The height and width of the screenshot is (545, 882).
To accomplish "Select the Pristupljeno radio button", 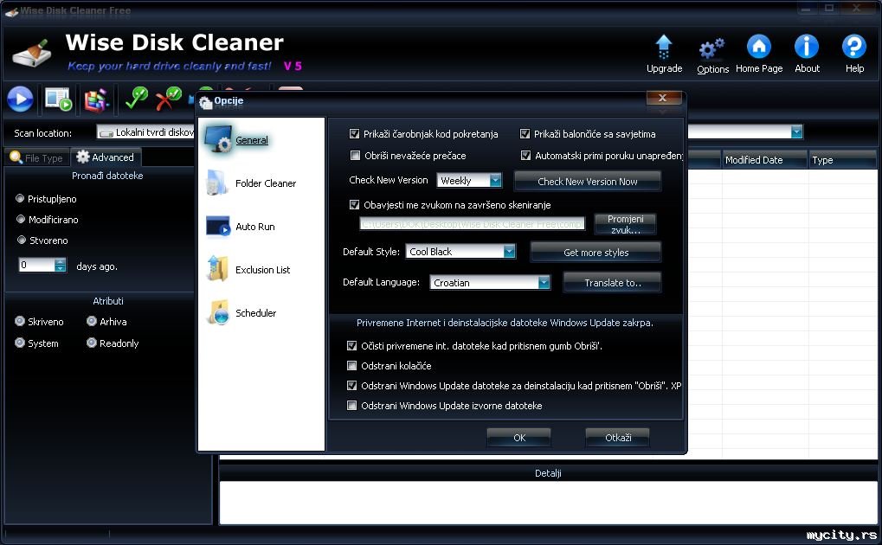I will tap(20, 199).
